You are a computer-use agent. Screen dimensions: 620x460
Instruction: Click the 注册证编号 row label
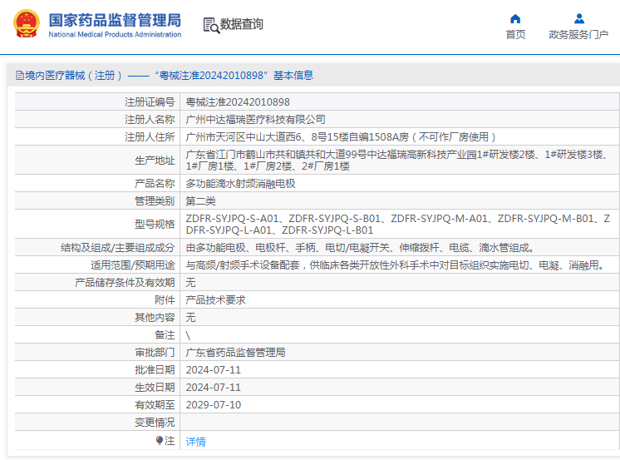pyautogui.click(x=150, y=102)
